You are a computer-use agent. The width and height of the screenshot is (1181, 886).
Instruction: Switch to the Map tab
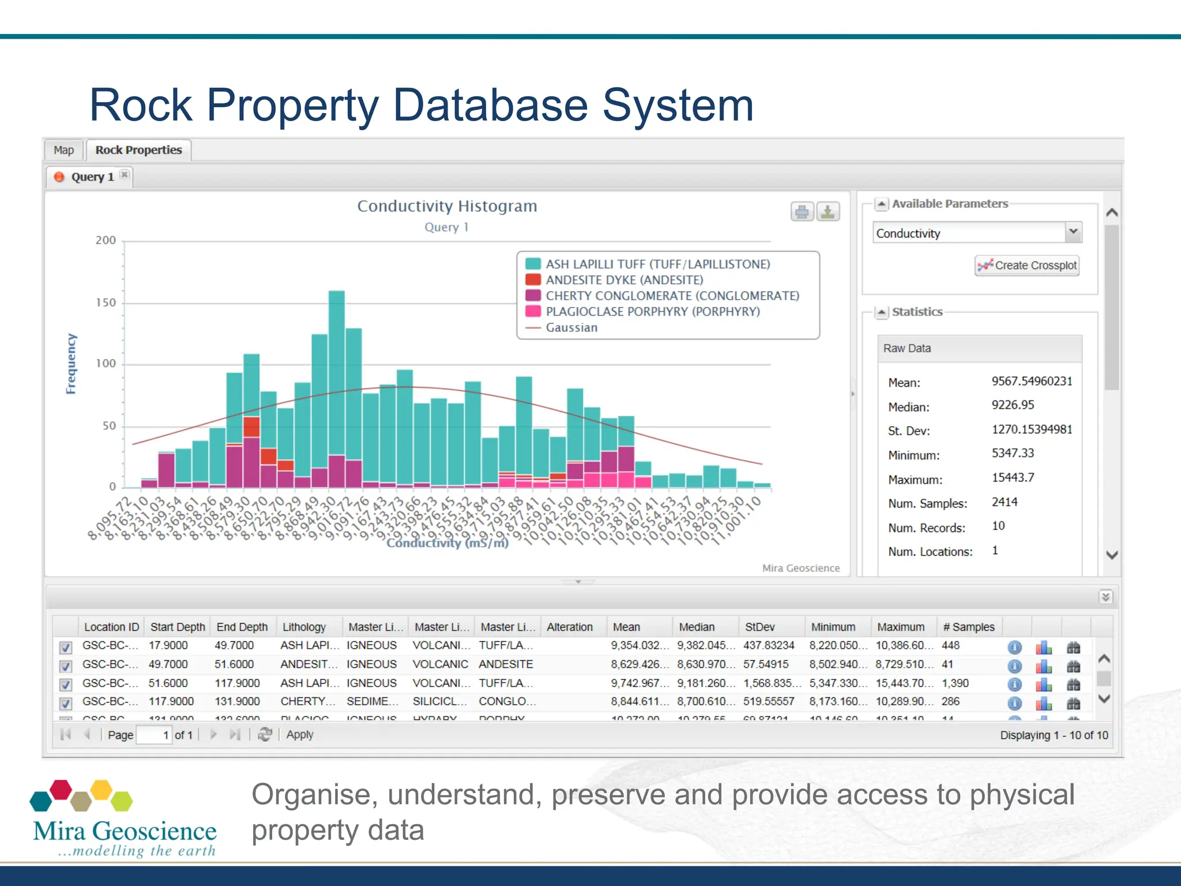tap(63, 150)
